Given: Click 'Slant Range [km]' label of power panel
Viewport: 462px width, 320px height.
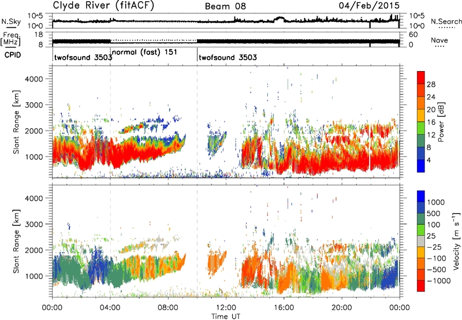Looking at the screenshot, I should (16, 122).
